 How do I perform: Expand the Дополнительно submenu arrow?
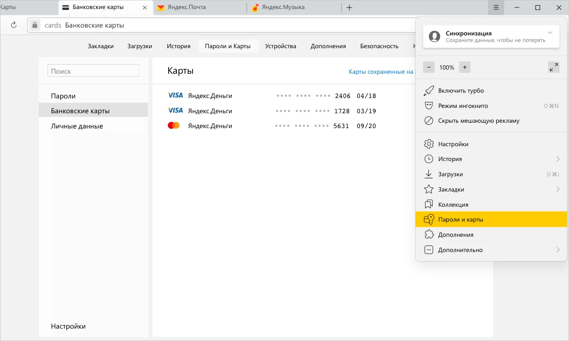coord(558,250)
